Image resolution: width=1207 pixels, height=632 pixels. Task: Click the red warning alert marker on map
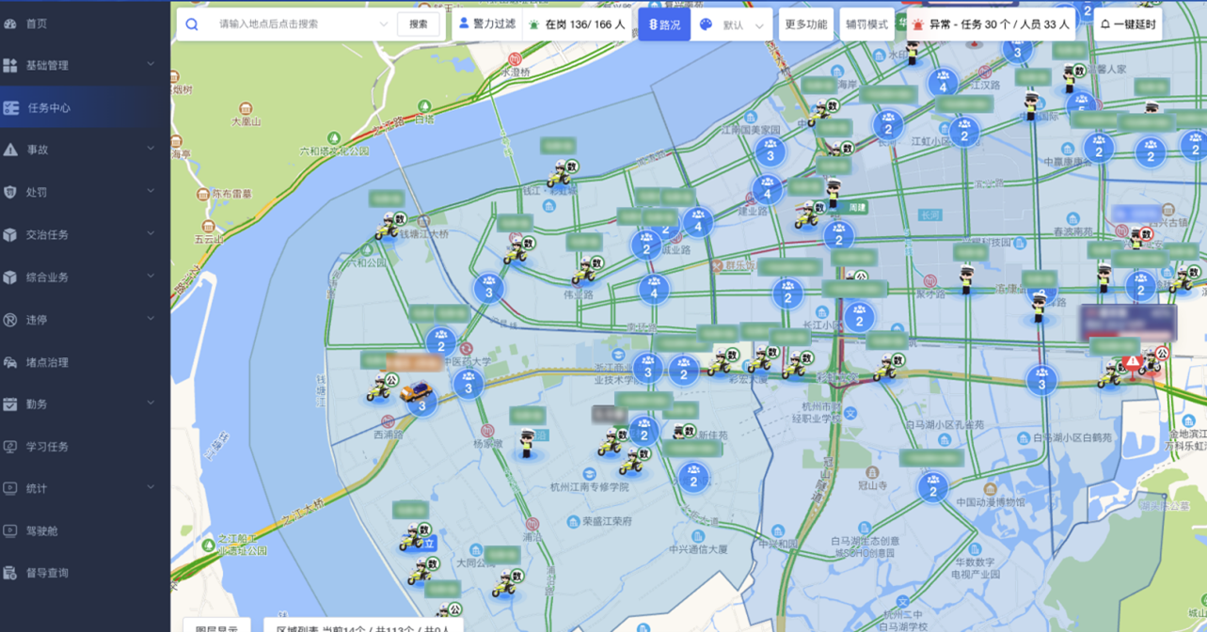click(1132, 362)
